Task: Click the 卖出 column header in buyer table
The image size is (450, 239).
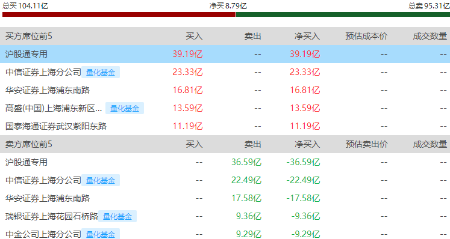Action: [253, 36]
